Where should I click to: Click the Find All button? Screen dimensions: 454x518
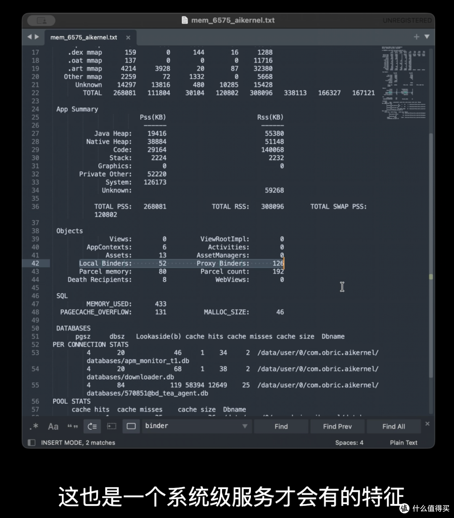click(x=394, y=426)
